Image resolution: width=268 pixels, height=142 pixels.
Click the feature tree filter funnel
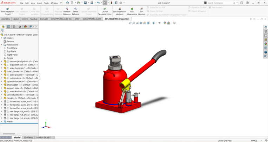2,31
